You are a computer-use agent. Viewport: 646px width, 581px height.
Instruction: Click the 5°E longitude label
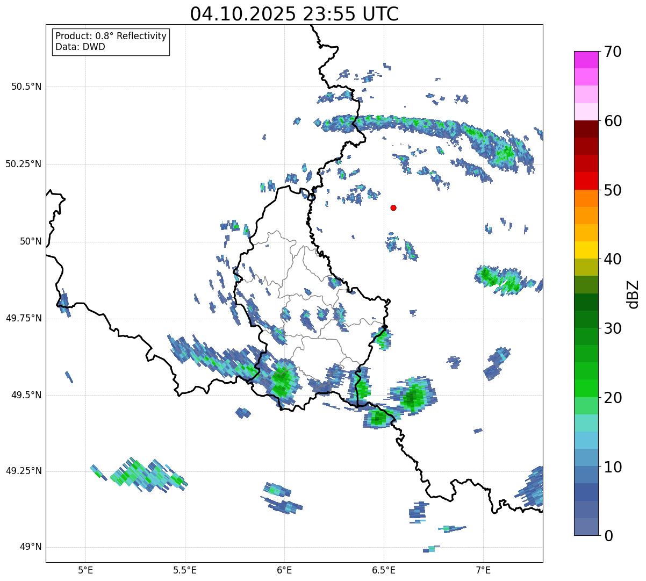[85, 570]
